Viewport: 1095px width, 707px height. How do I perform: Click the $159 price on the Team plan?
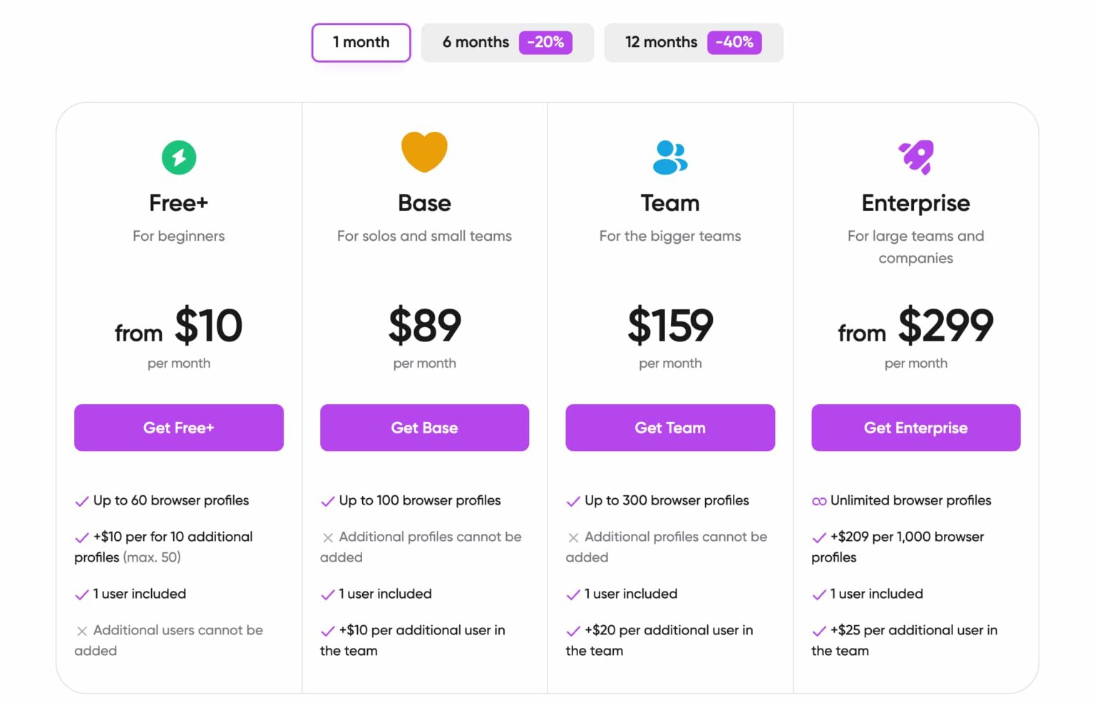point(669,326)
